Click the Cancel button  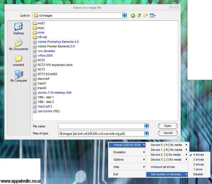168,133
